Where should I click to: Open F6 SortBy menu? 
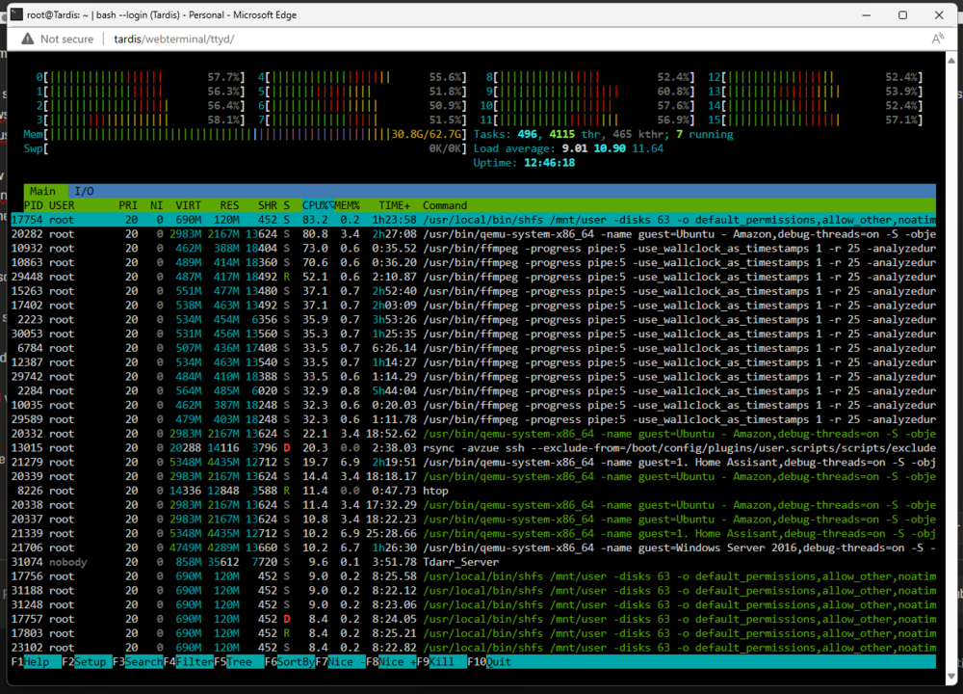pos(289,662)
